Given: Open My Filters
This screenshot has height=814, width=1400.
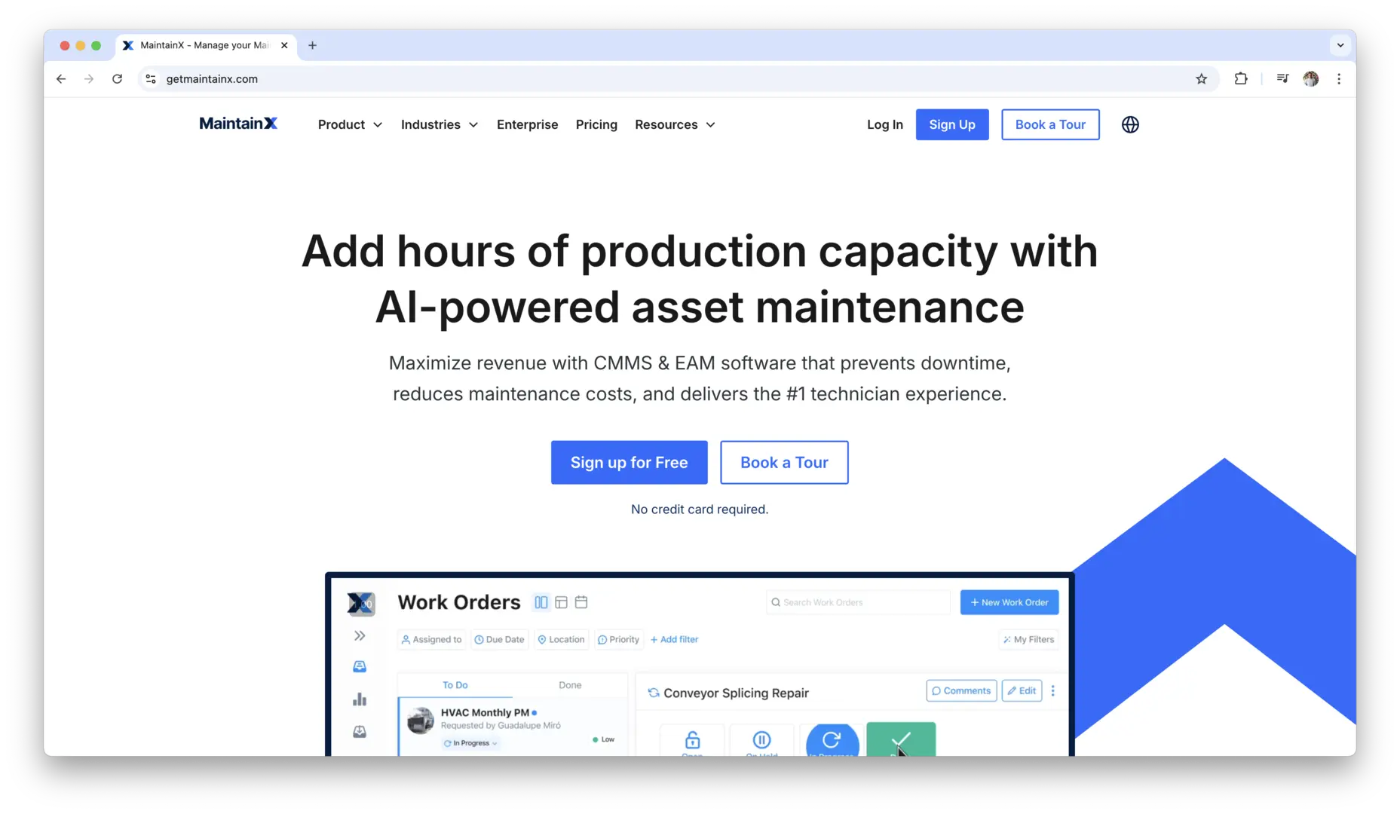Looking at the screenshot, I should (x=1028, y=639).
